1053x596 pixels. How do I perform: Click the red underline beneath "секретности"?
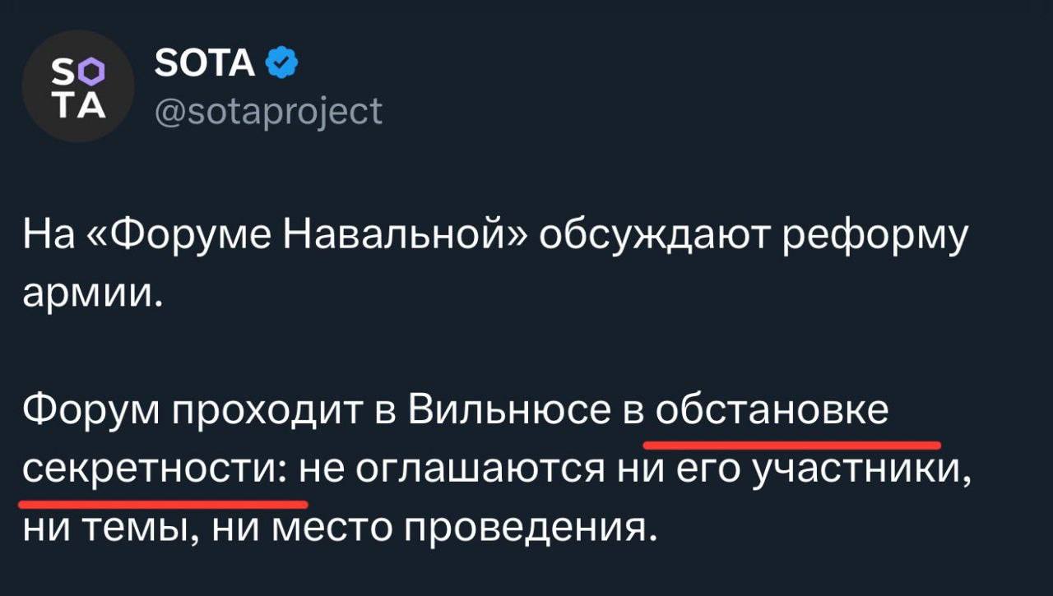(162, 502)
